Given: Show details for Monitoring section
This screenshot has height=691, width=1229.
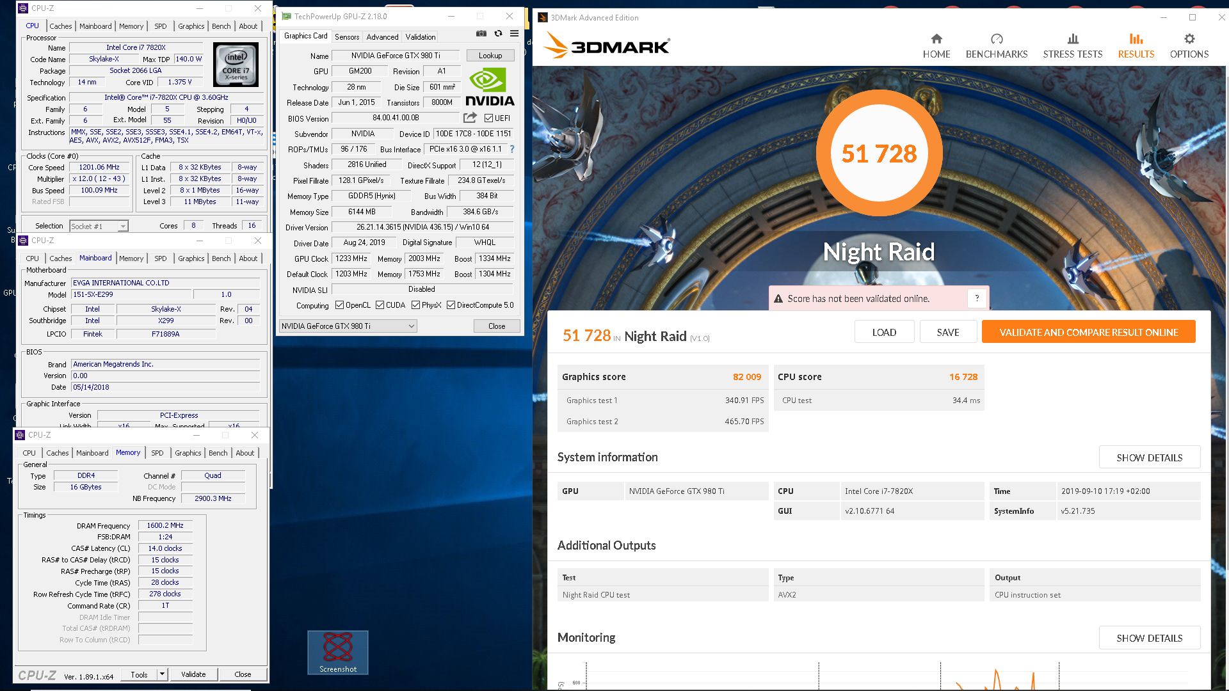Looking at the screenshot, I should [x=1149, y=638].
